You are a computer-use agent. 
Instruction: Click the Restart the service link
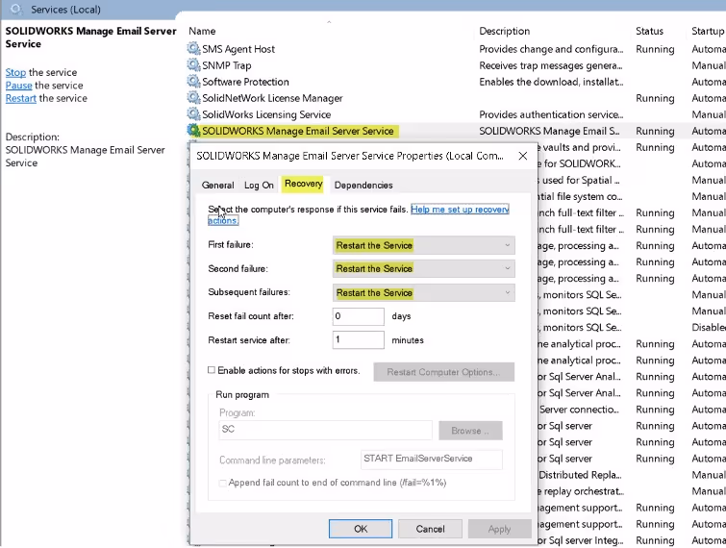[21, 98]
